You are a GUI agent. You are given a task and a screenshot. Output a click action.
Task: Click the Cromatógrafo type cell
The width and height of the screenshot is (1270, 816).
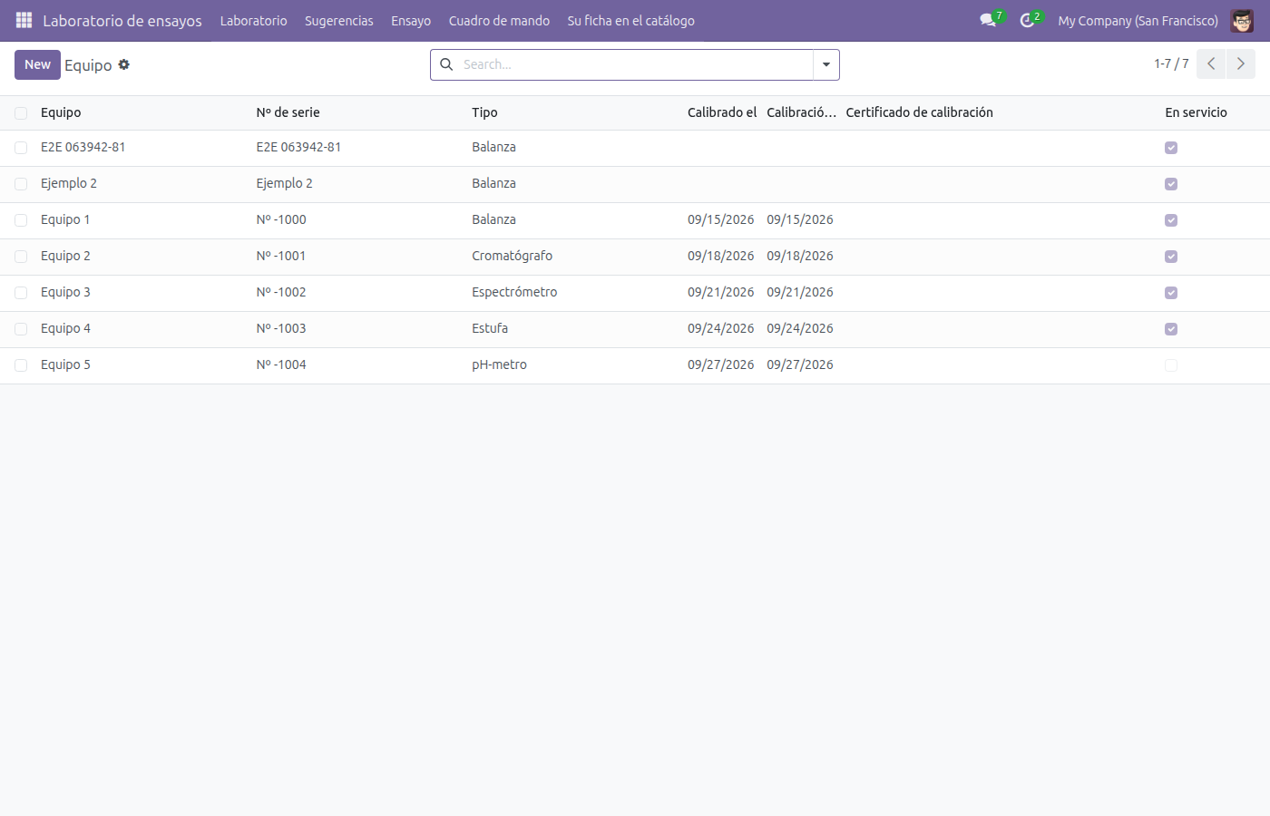512,256
